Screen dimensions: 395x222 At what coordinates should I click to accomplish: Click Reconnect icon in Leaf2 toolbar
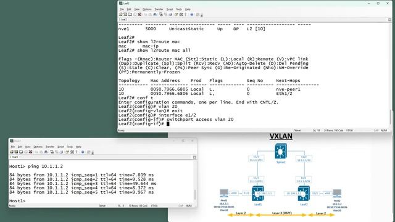pos(135,14)
